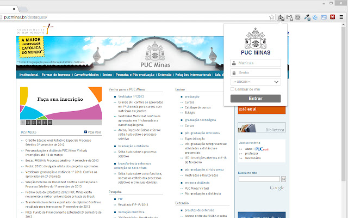Click the Faça sua inscrição banner
The image size is (348, 218).
coord(61,104)
